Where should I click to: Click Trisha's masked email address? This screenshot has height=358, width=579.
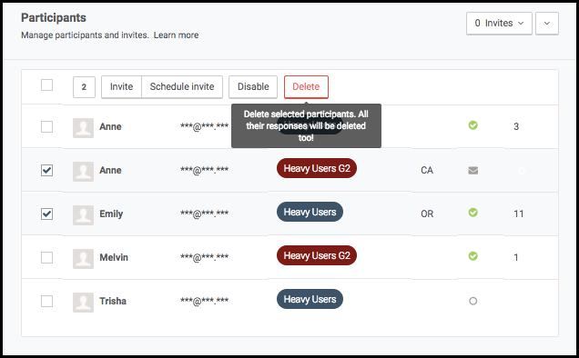pos(204,302)
